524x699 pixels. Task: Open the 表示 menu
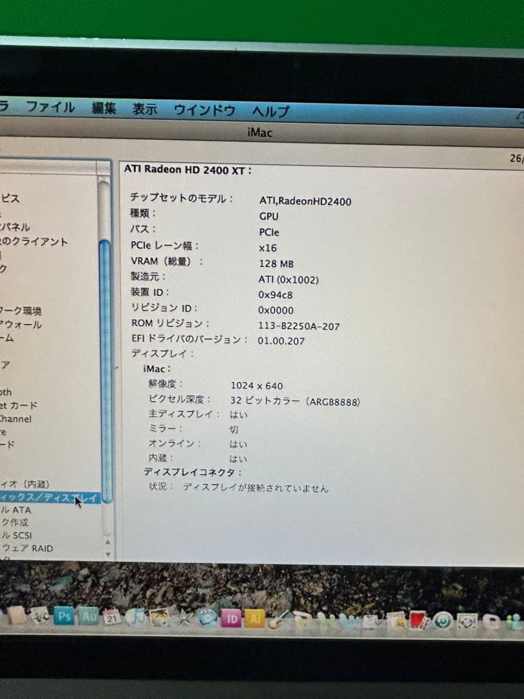145,109
